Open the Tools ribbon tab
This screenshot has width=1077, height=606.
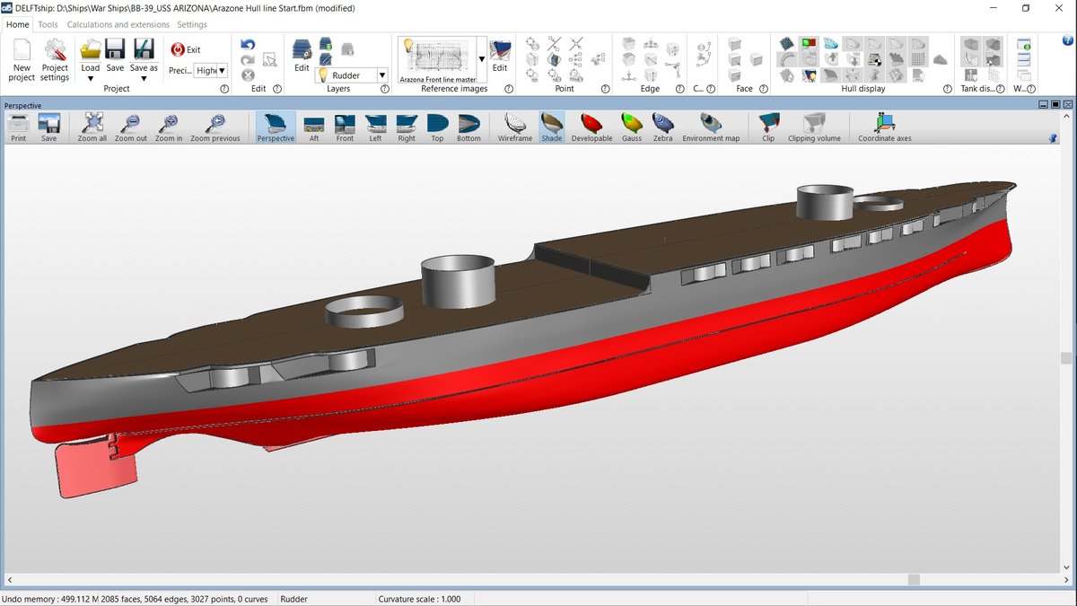point(48,25)
